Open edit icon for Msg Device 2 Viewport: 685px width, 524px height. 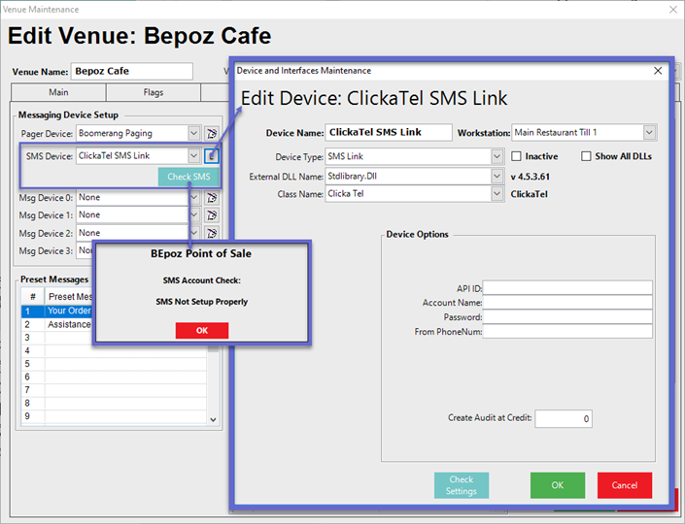click(x=212, y=234)
